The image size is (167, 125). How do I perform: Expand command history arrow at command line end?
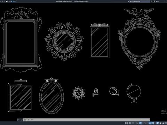pyautogui.click(x=149, y=120)
